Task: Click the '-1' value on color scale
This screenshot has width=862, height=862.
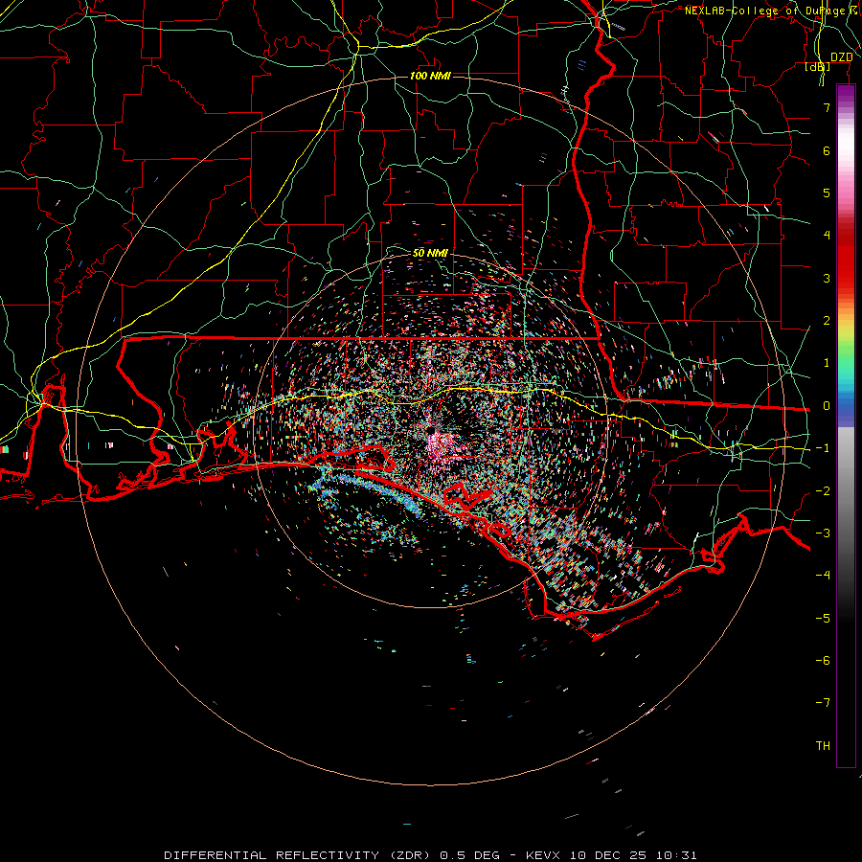Action: coord(823,448)
